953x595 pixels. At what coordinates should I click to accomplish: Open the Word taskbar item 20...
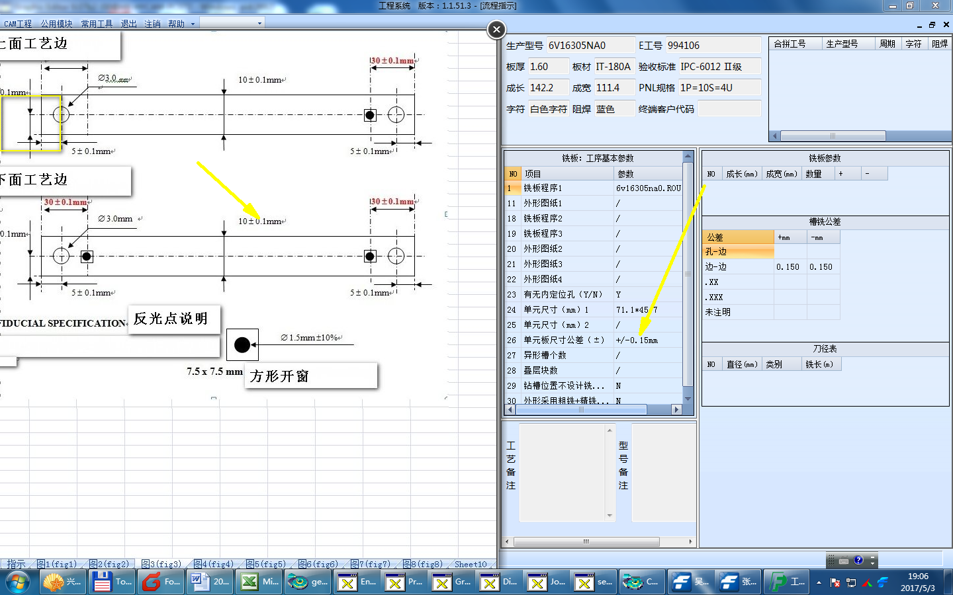pyautogui.click(x=210, y=582)
